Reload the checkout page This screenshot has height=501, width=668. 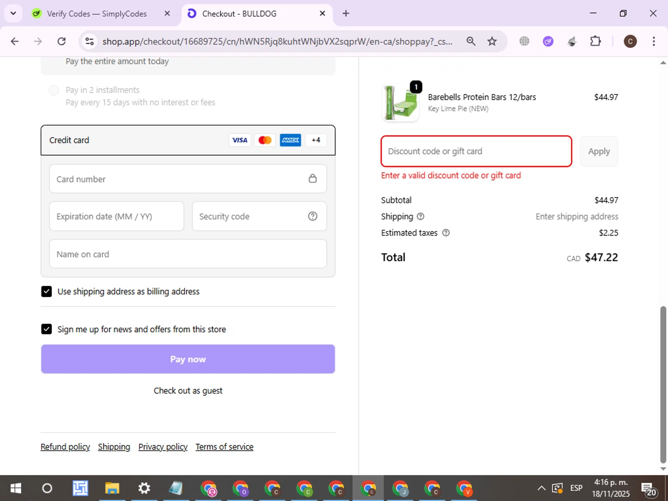[x=61, y=41]
